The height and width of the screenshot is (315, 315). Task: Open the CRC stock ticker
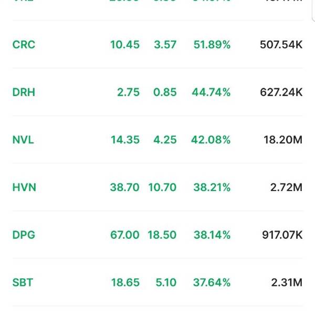tap(24, 45)
